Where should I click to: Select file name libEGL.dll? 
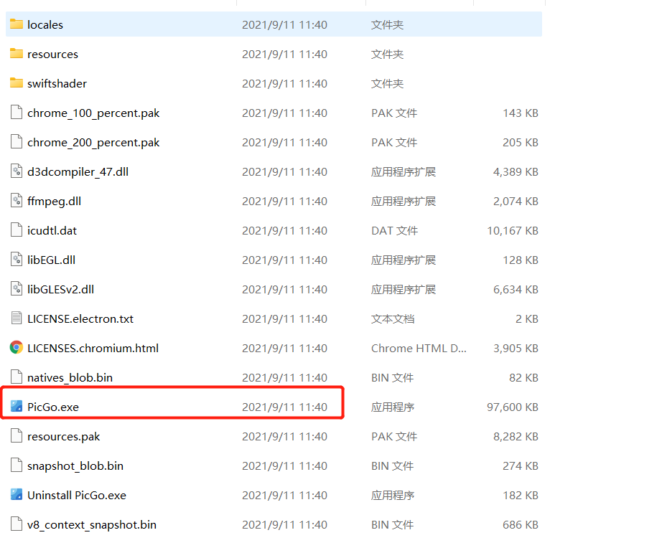(x=52, y=260)
